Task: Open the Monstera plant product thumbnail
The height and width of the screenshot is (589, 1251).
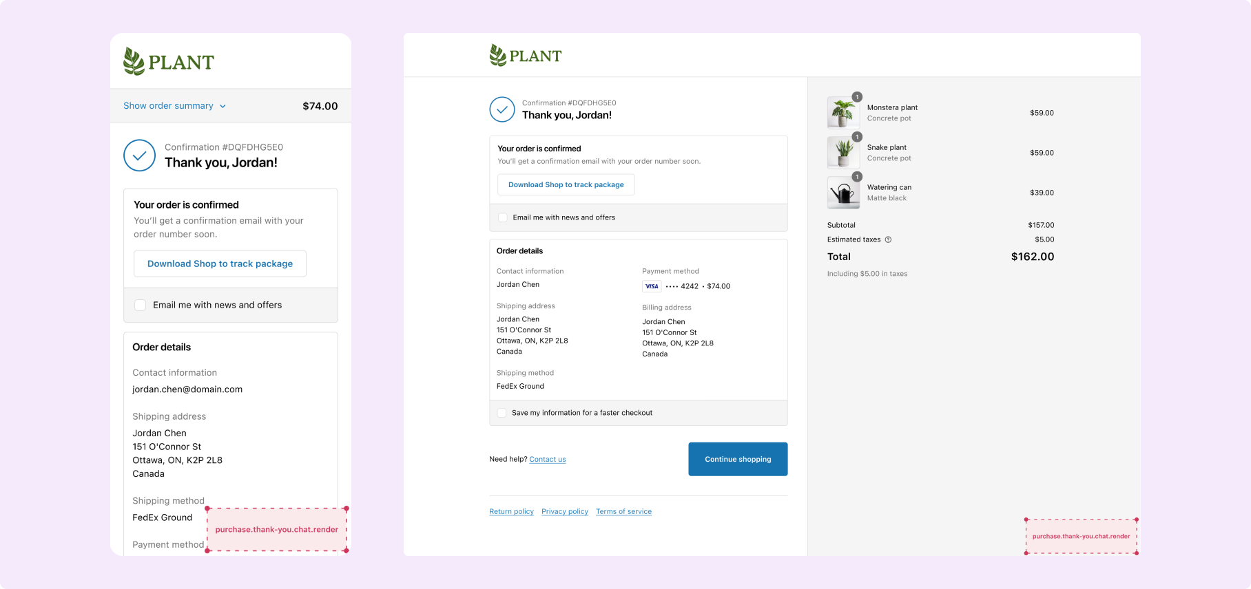Action: click(843, 112)
